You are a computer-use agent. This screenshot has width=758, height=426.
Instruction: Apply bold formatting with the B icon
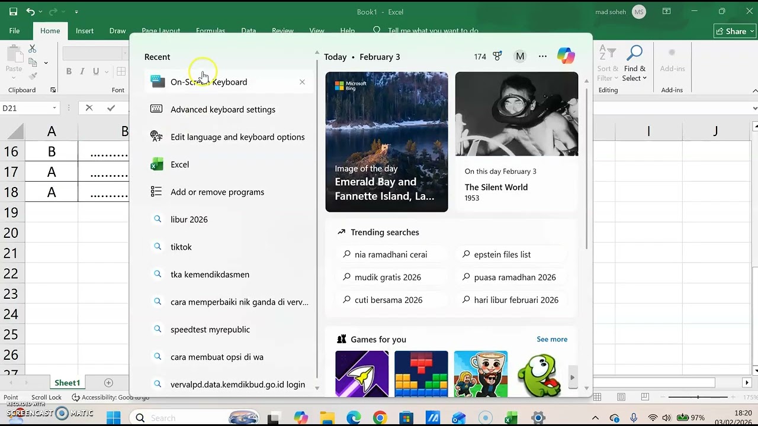69,72
